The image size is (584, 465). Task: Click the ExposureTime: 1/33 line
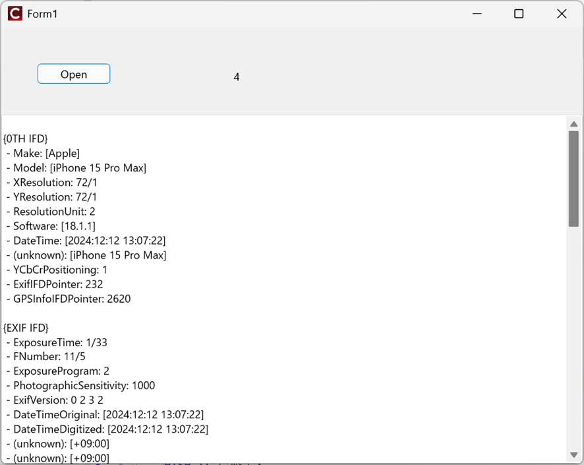[59, 342]
